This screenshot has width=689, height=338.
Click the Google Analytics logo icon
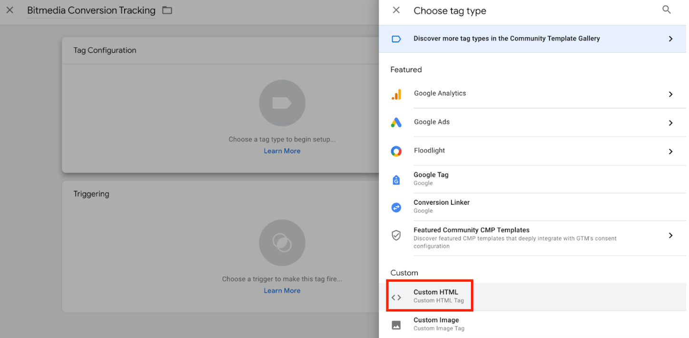pos(396,94)
